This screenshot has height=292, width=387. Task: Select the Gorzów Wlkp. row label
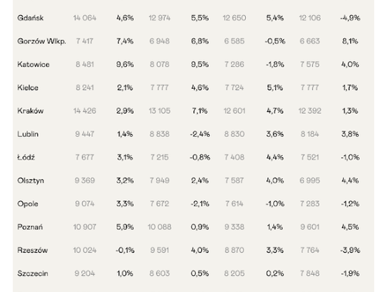(42, 42)
